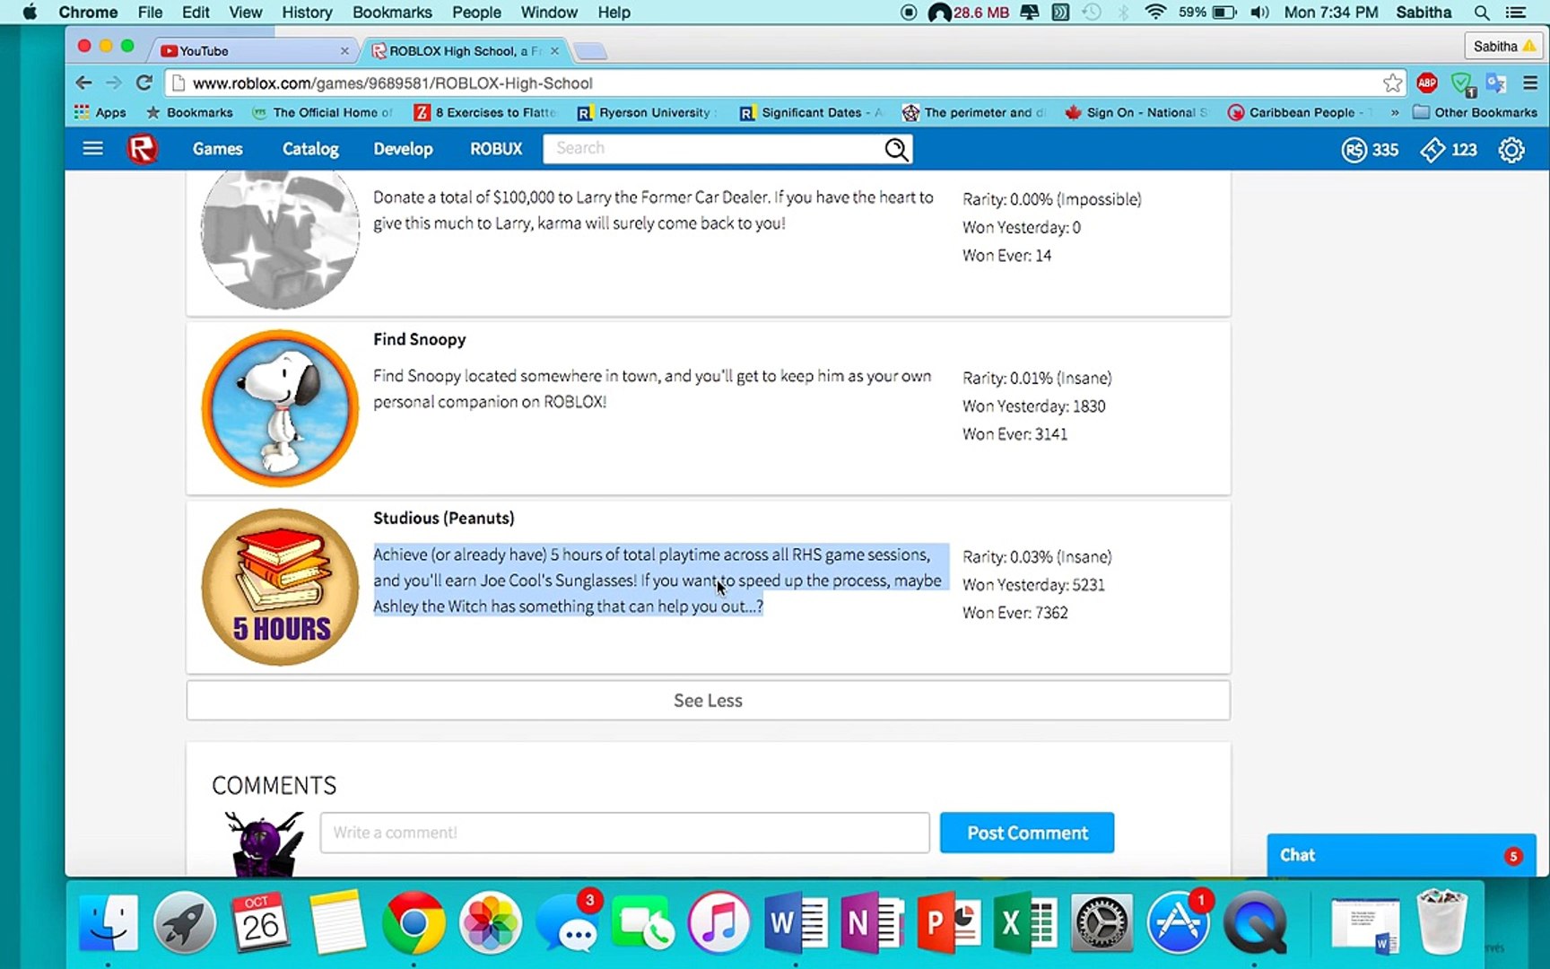Open Photos app in the dock

tap(490, 922)
